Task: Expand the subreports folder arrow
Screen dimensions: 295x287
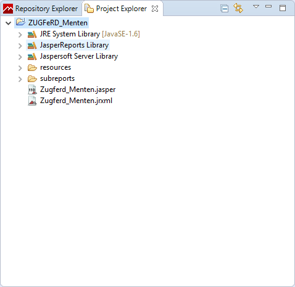Action: (20, 79)
